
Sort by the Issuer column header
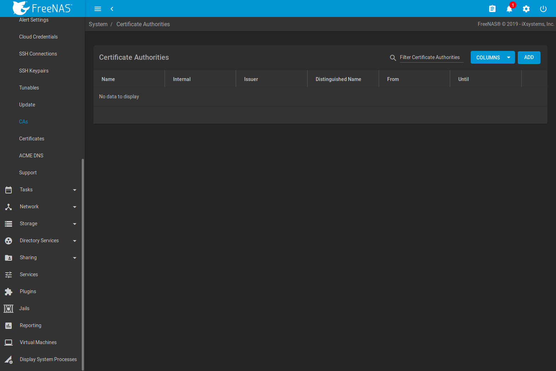coord(251,79)
